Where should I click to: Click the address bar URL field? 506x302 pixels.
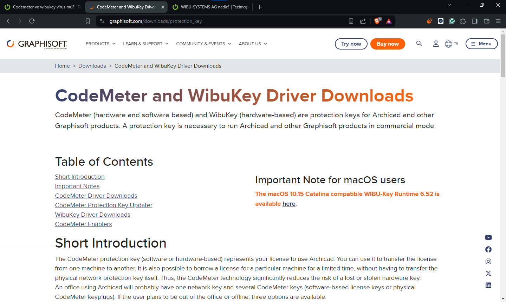coord(225,21)
